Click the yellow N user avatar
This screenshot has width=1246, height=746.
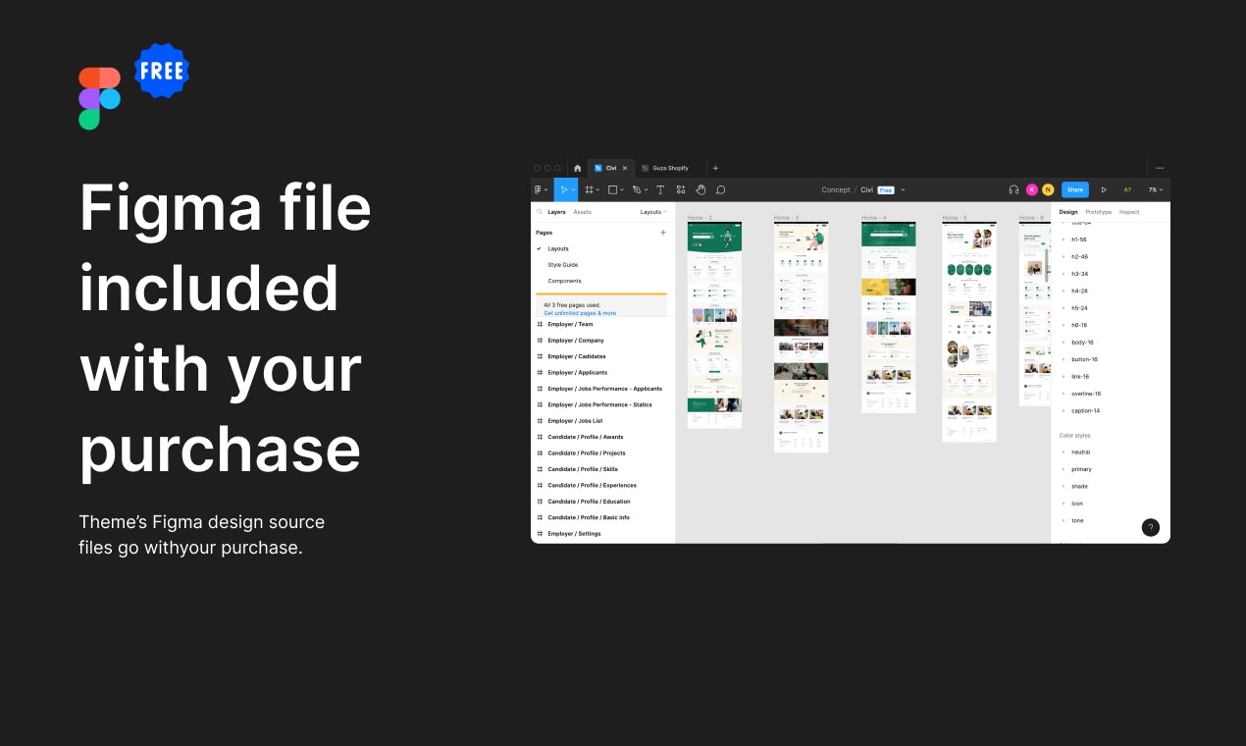1048,189
